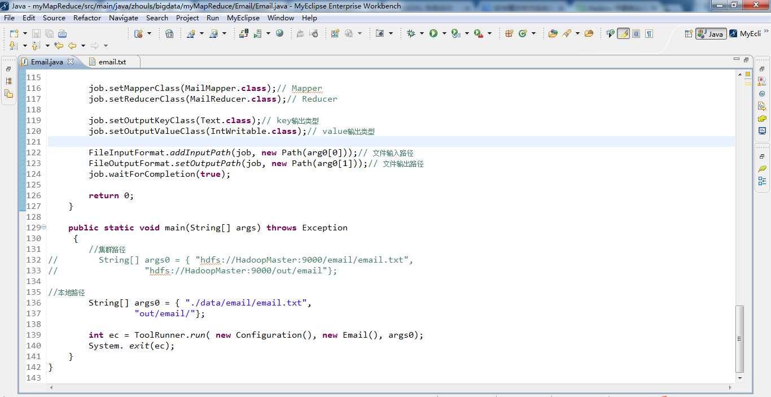
Task: Click the text "return 0;" on line 126
Action: pyautogui.click(x=111, y=195)
